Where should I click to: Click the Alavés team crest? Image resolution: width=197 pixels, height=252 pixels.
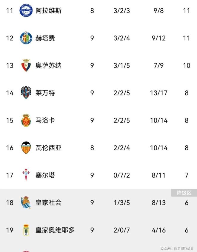point(26,11)
